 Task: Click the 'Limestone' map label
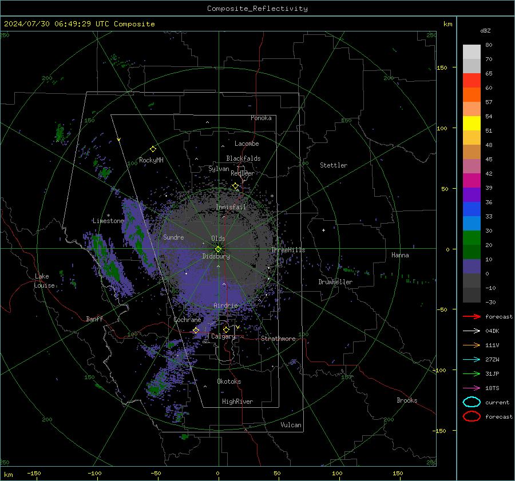(x=108, y=221)
